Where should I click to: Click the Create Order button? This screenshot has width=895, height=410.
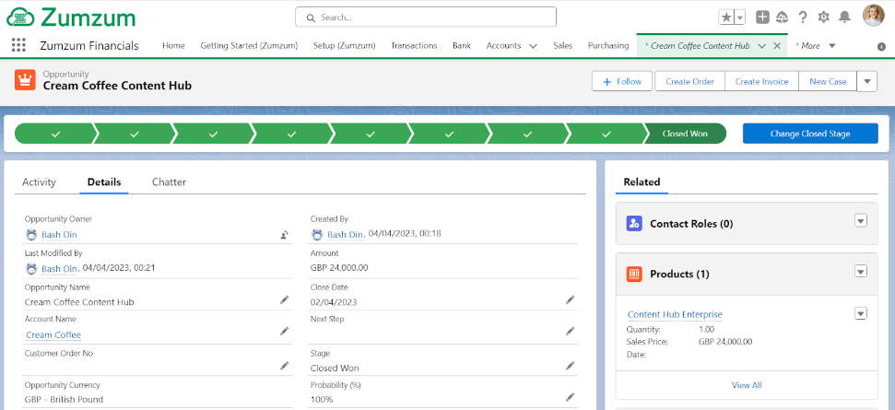pos(689,82)
